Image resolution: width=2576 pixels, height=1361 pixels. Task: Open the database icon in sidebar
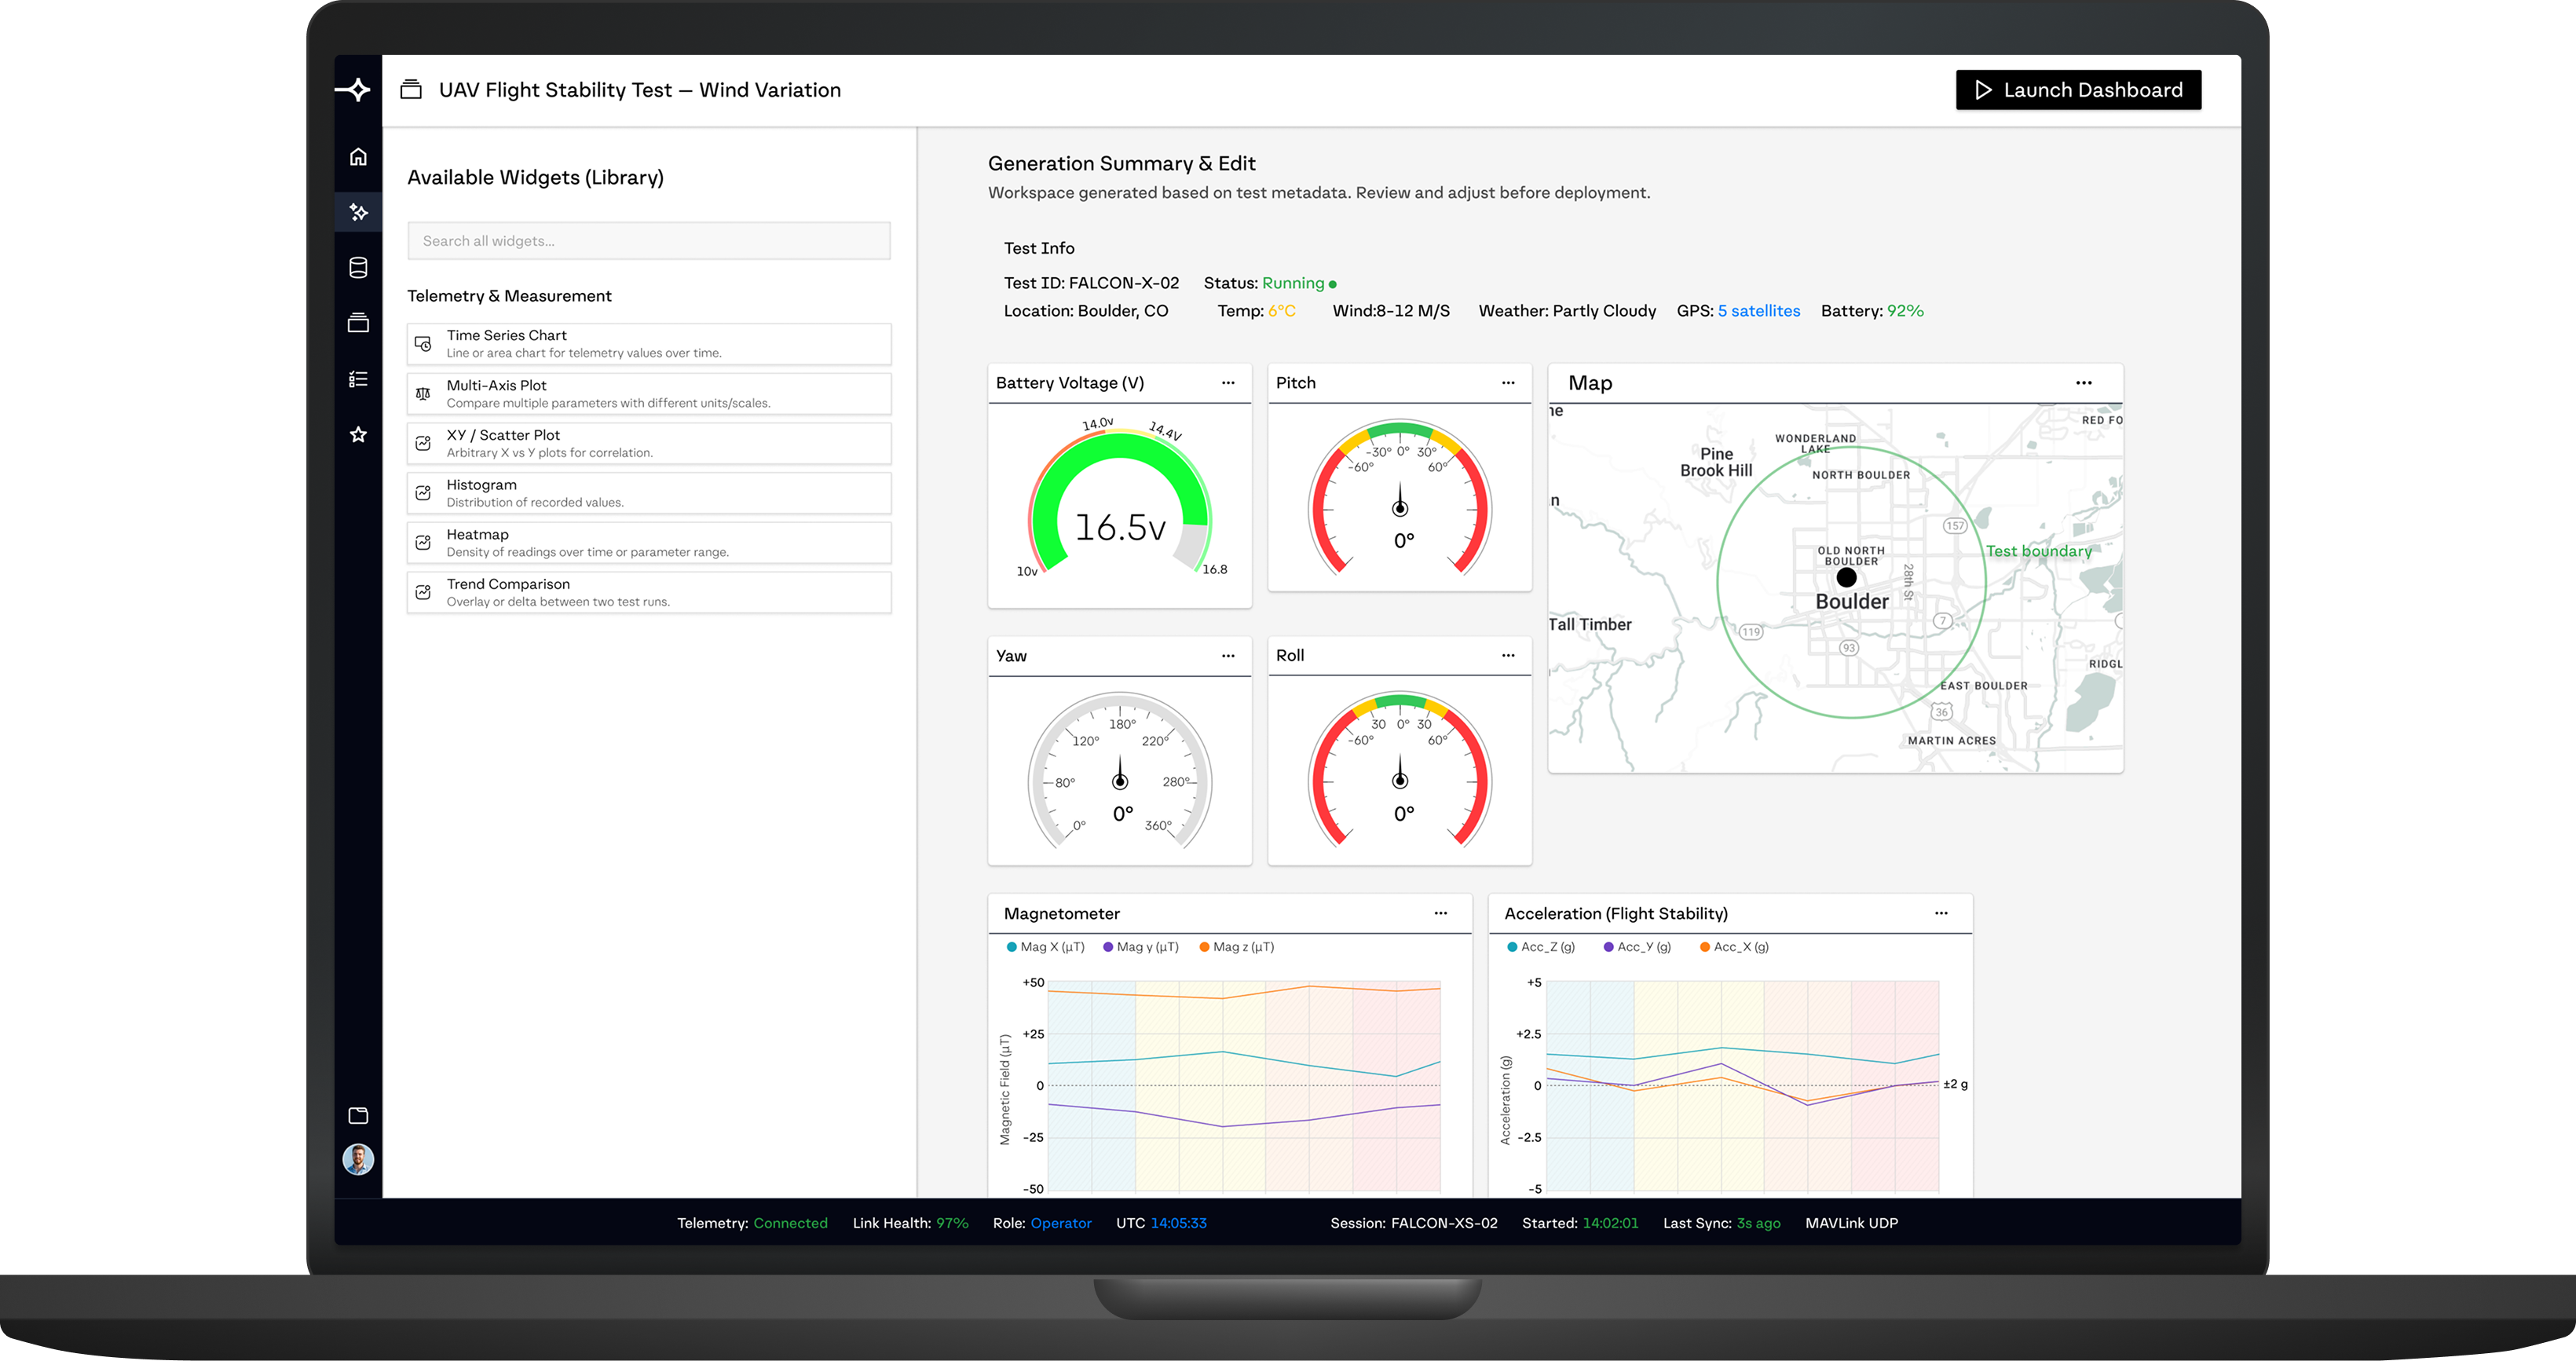click(358, 268)
